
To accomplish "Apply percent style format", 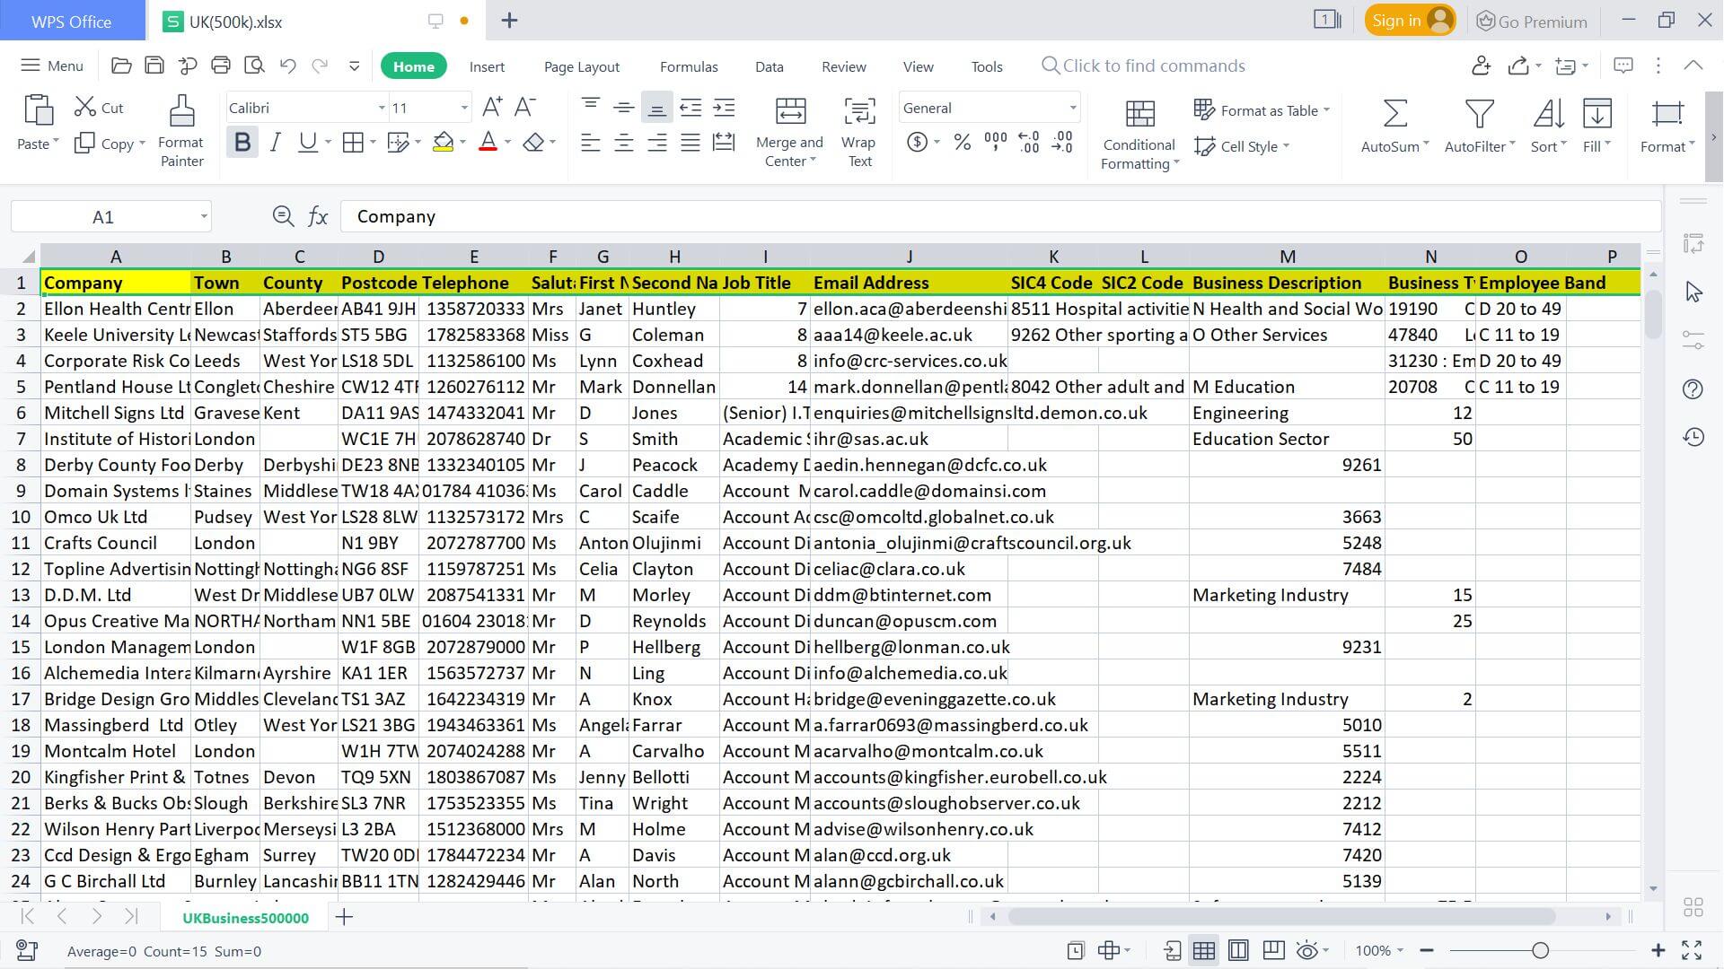I will pos(963,143).
